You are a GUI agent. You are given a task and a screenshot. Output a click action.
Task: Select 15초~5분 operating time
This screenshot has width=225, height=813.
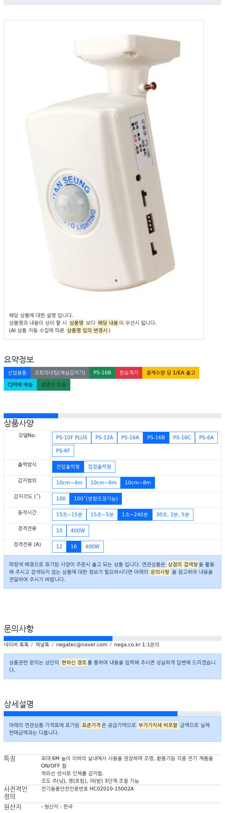tap(102, 515)
